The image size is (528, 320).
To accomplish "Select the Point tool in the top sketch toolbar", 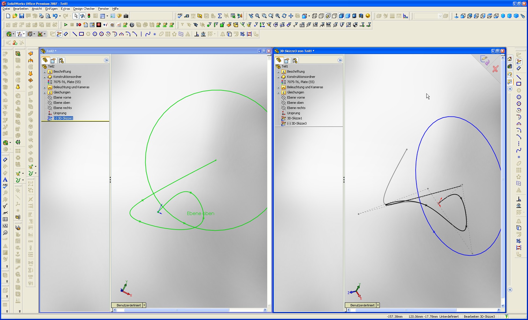I will [x=155, y=34].
